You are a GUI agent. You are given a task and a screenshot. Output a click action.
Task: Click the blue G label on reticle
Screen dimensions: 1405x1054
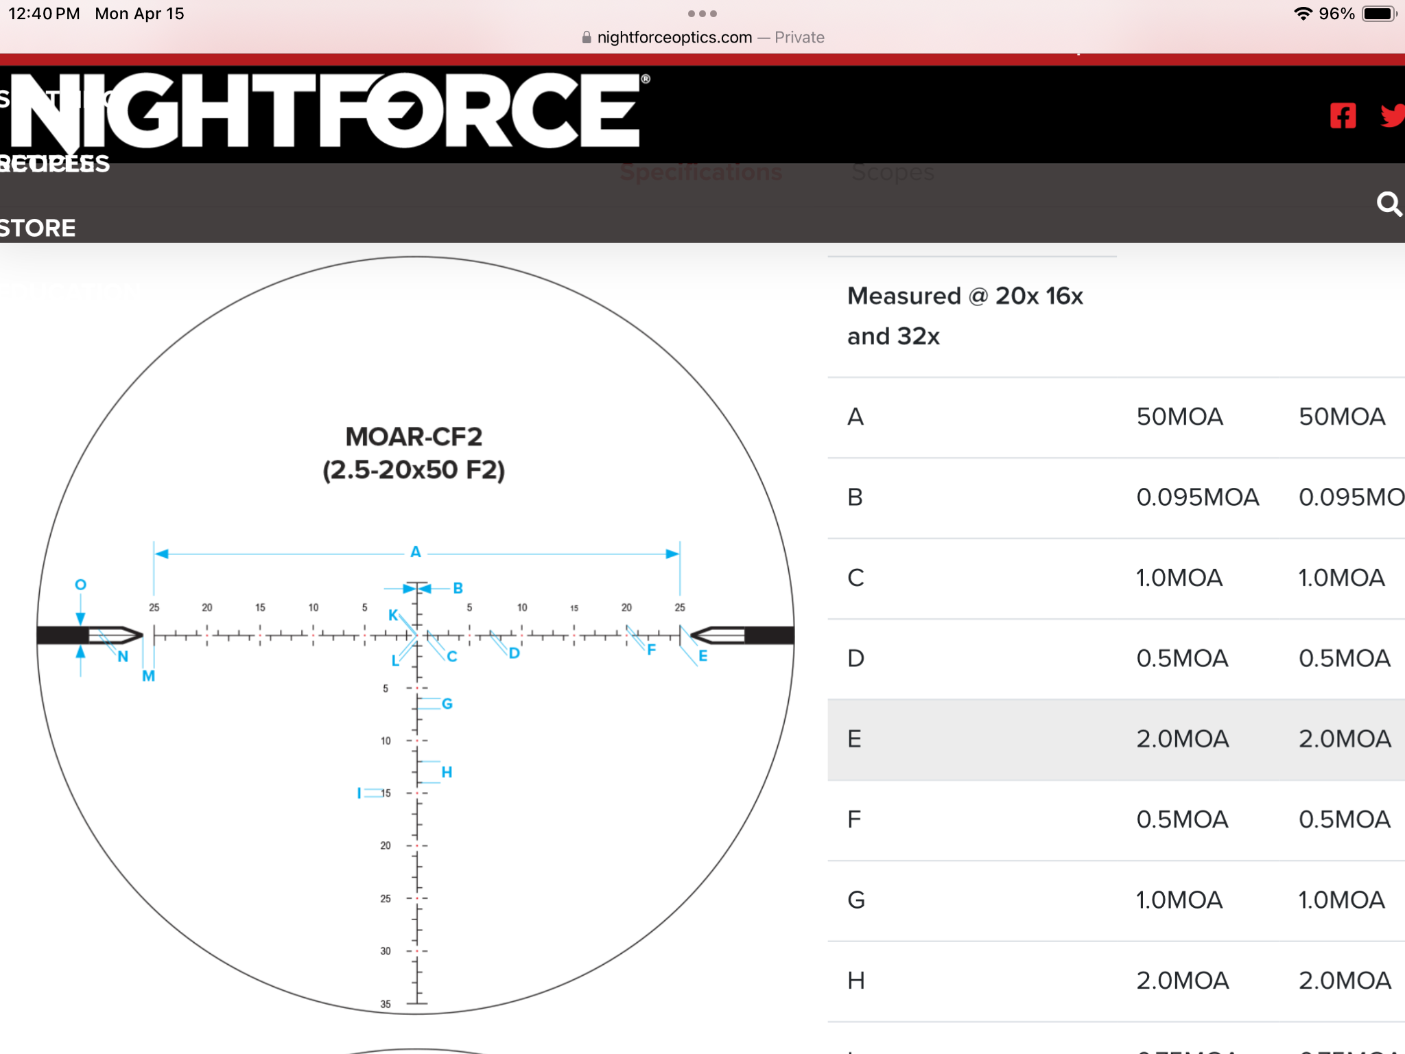click(x=447, y=703)
